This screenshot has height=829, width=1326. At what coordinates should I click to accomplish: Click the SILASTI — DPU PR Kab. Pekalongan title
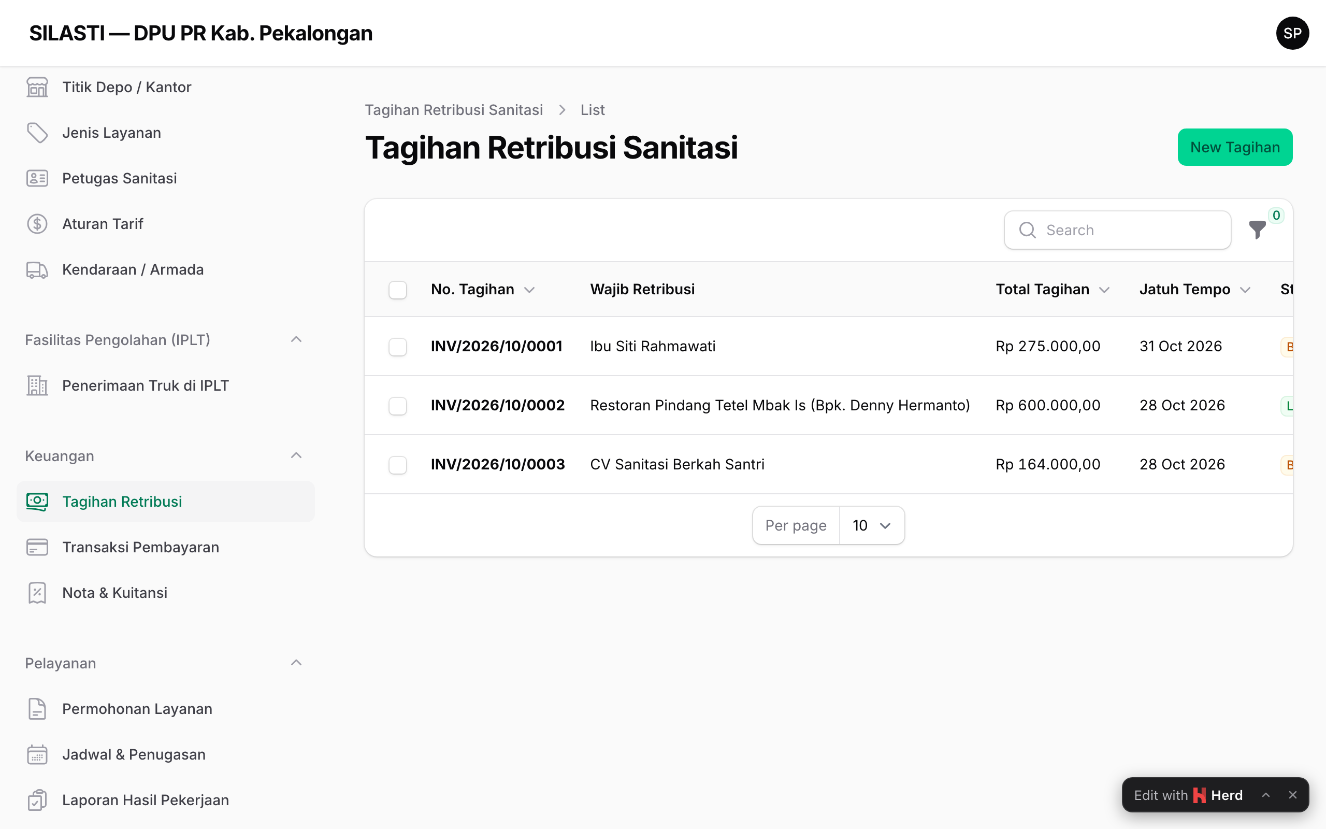[200, 33]
